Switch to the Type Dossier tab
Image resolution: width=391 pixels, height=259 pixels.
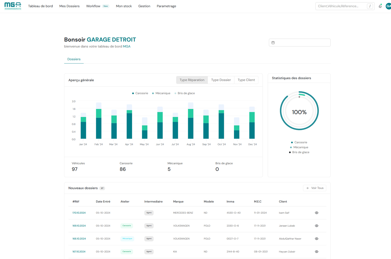(221, 80)
